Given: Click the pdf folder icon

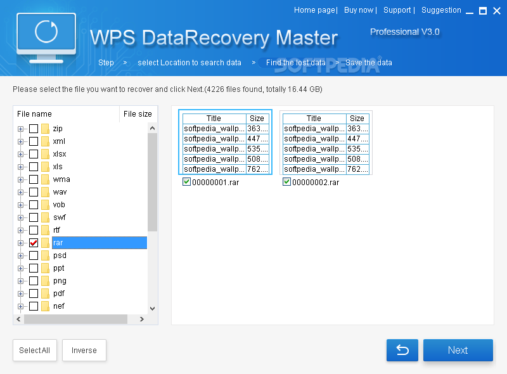Looking at the screenshot, I should (45, 293).
